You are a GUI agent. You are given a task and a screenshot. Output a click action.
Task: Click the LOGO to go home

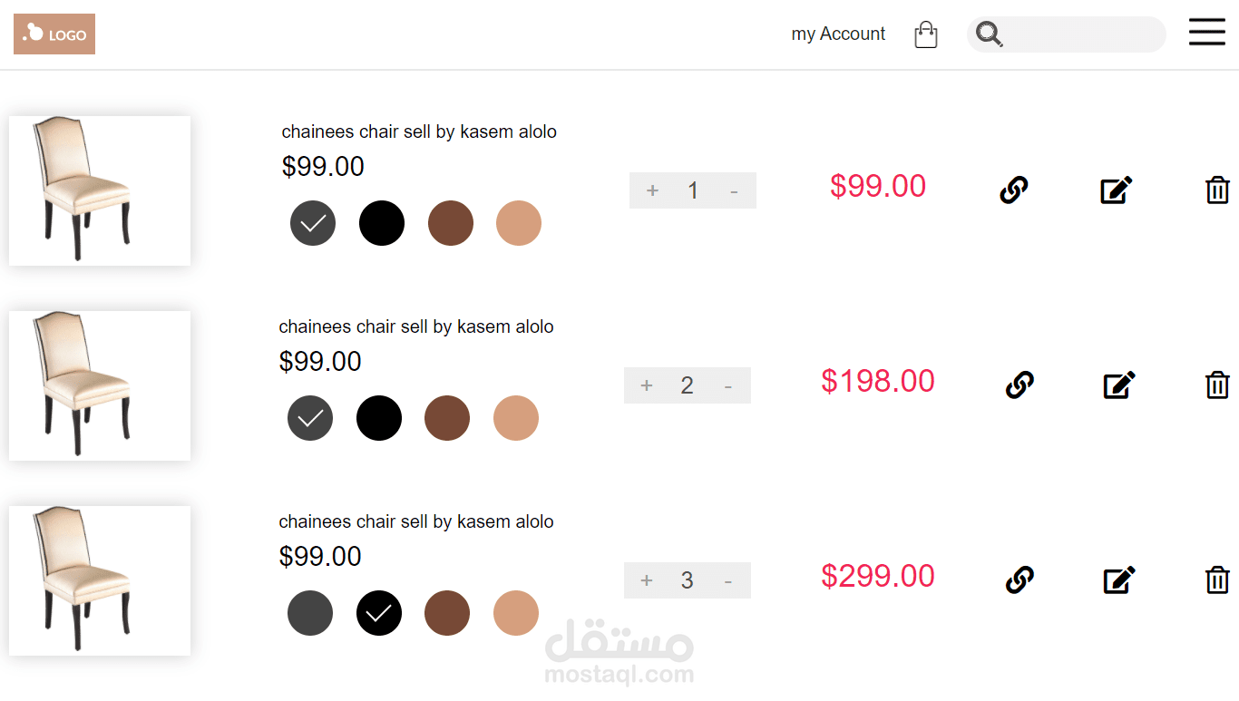tap(54, 34)
